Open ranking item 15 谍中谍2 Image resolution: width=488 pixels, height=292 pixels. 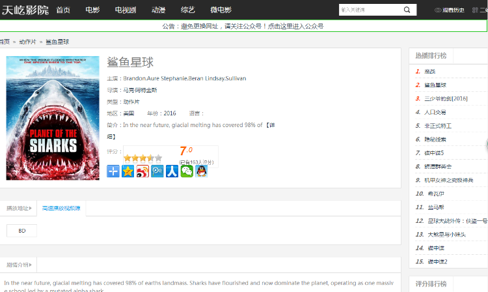pyautogui.click(x=437, y=262)
